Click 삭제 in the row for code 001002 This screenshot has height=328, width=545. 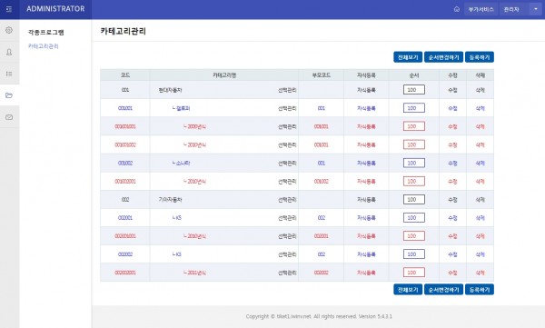pos(480,164)
